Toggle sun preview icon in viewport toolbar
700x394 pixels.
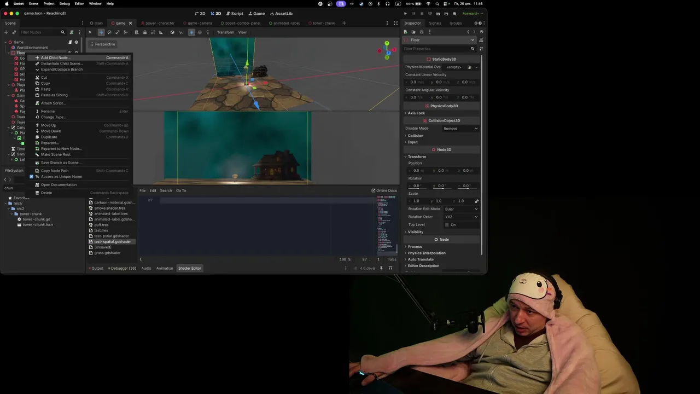tap(191, 32)
